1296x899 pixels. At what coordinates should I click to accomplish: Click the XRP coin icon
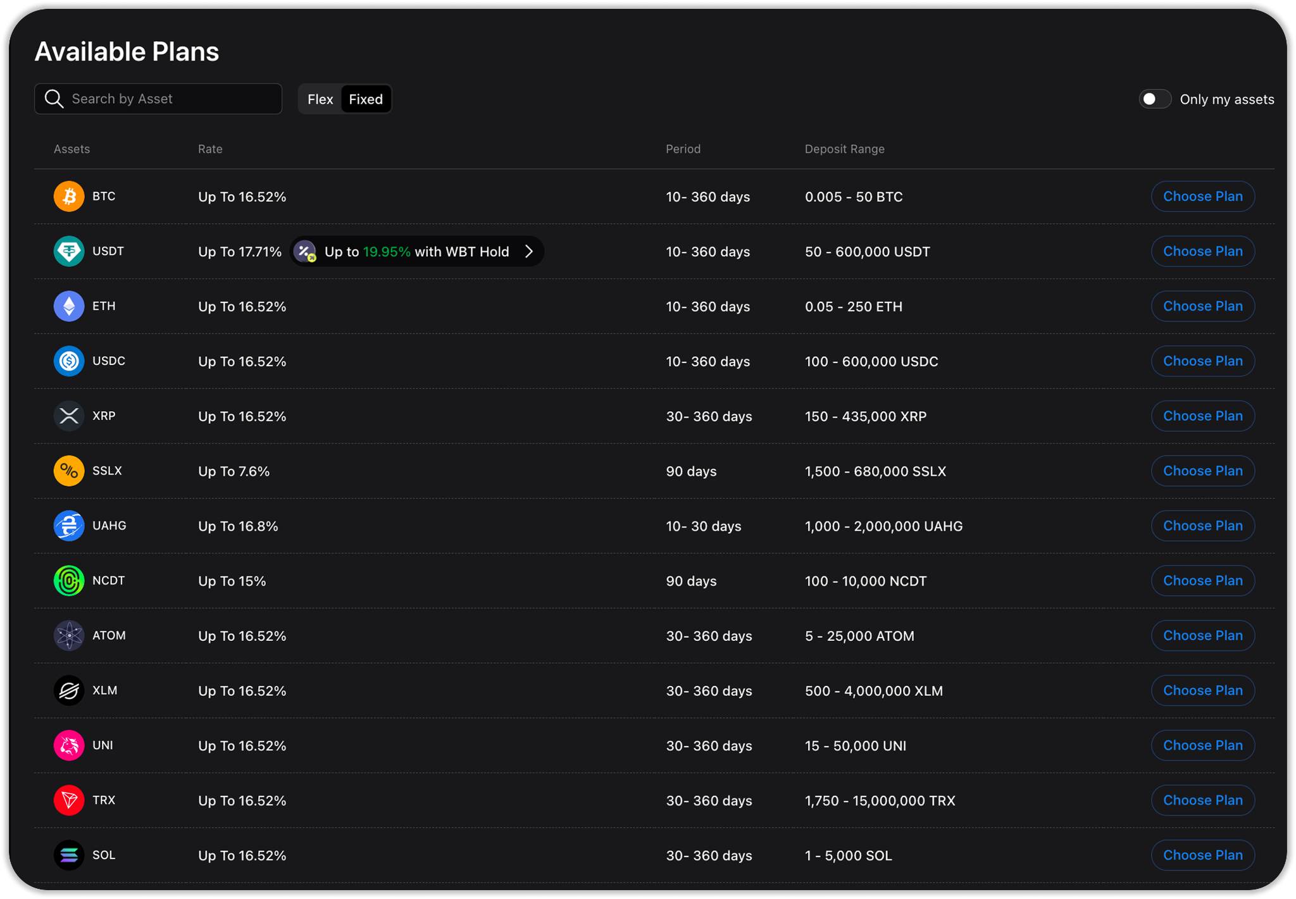pos(69,416)
